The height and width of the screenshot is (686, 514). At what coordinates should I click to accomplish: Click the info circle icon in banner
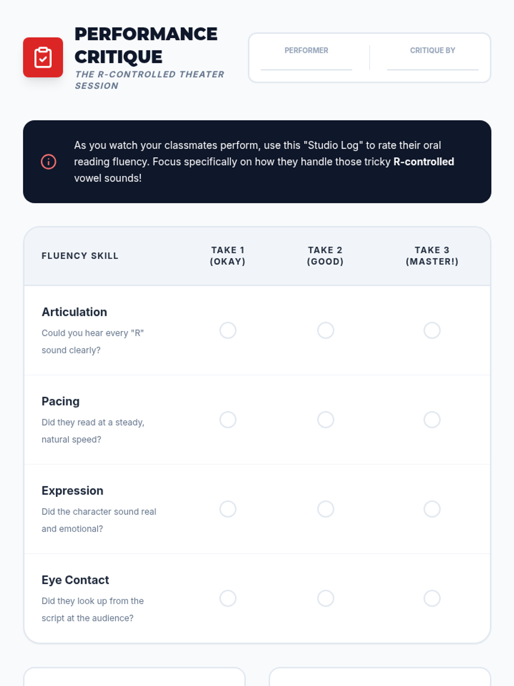pyautogui.click(x=48, y=162)
